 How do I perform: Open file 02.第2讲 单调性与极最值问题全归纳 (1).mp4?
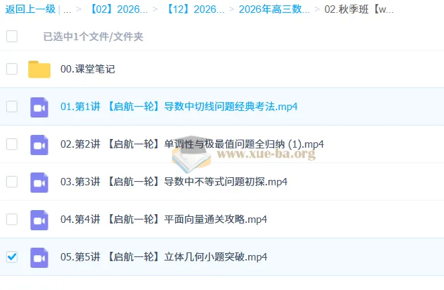coord(192,144)
